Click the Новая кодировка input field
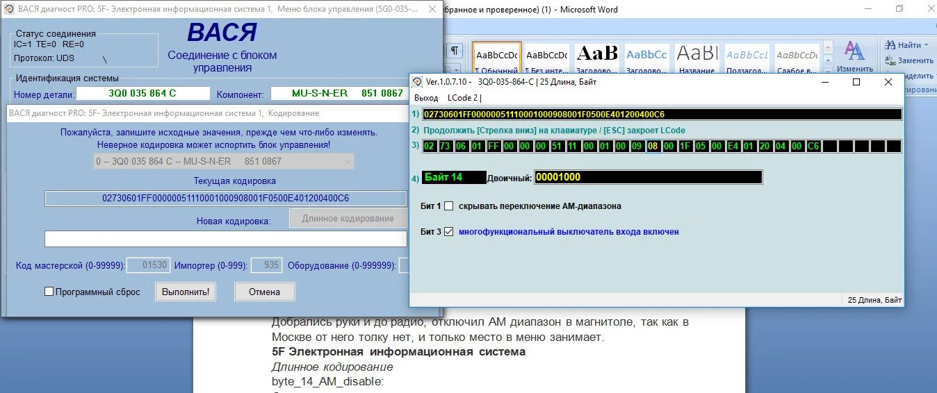The image size is (937, 393). click(x=226, y=239)
